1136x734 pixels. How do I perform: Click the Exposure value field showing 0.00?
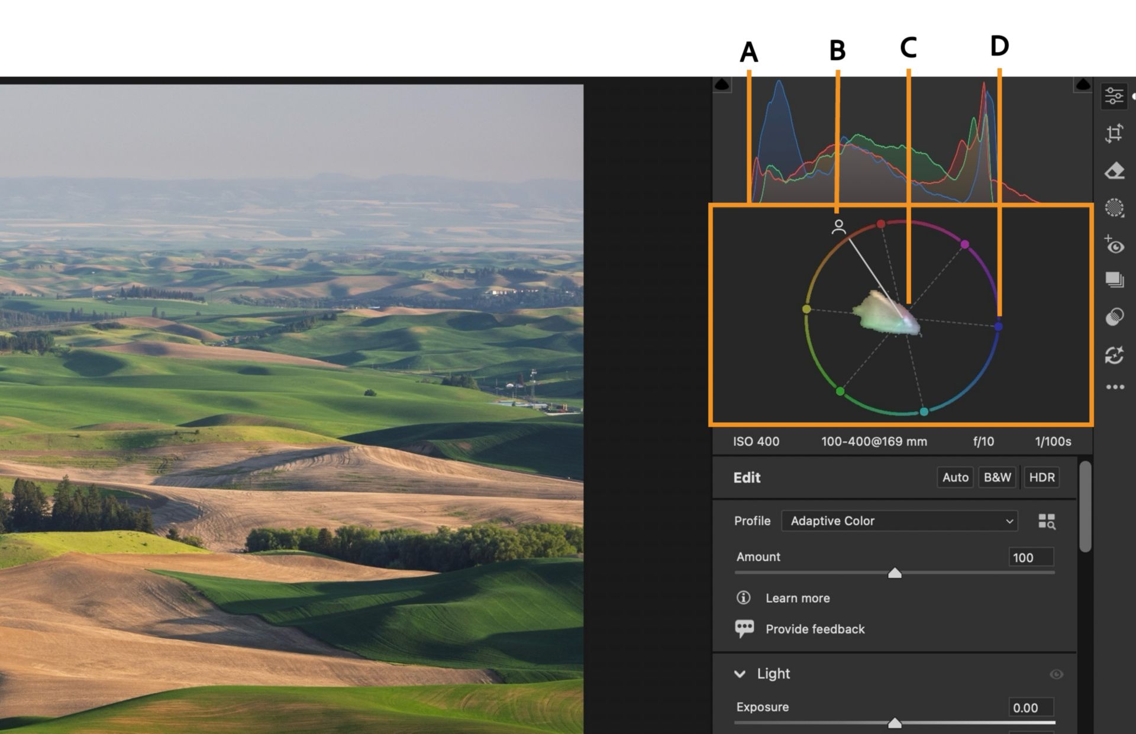(x=1031, y=707)
